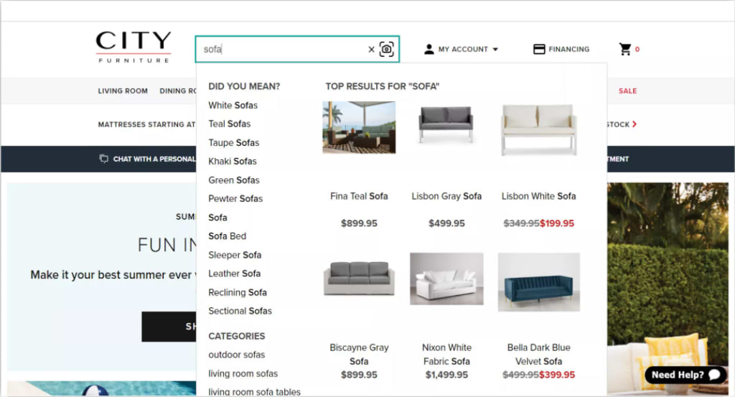735x397 pixels.
Task: Click the chat bubble icon in the dark banner
Action: [x=103, y=159]
